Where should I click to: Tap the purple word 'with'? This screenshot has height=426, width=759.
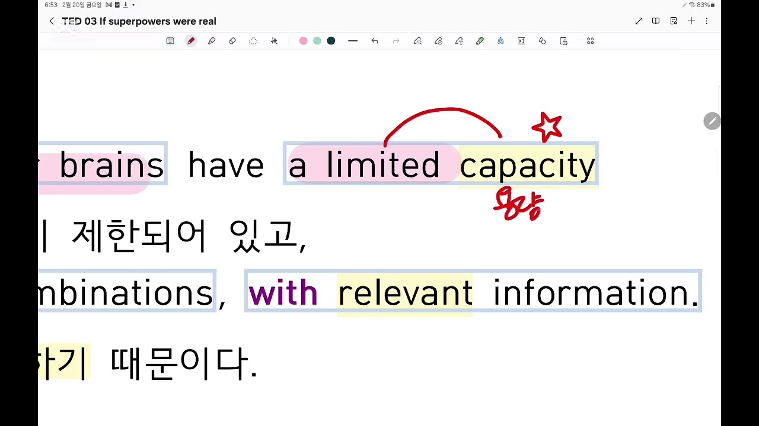[x=283, y=293]
